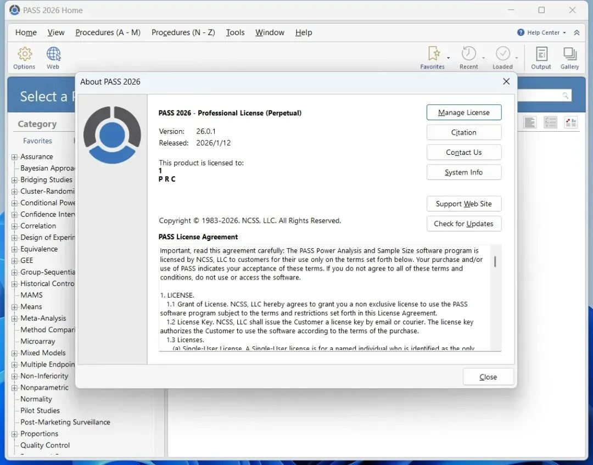Screen dimensions: 593x465
Task: Click the Help Center question mark icon
Action: coord(521,32)
